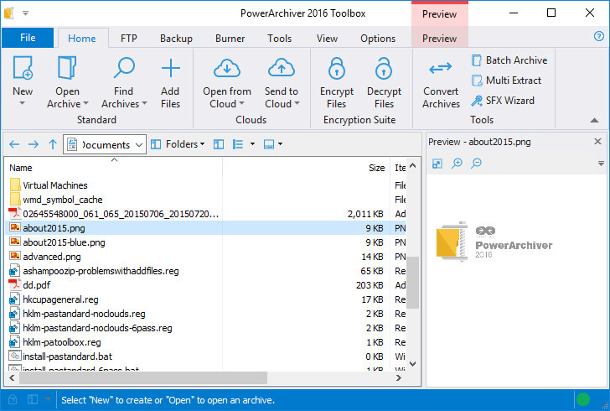The height and width of the screenshot is (411, 610).
Task: Launch Convert Archives tool
Action: click(x=441, y=82)
